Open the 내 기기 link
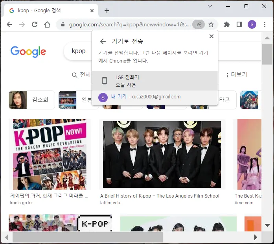274x244 pixels. point(119,96)
